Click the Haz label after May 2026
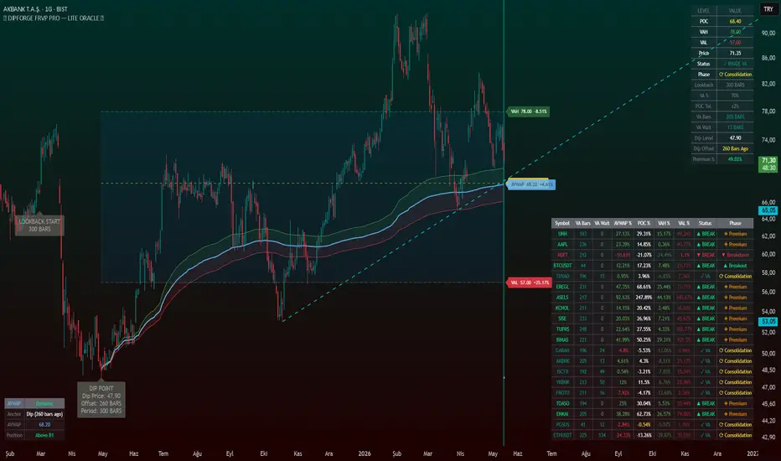781x461 pixels. click(x=518, y=453)
